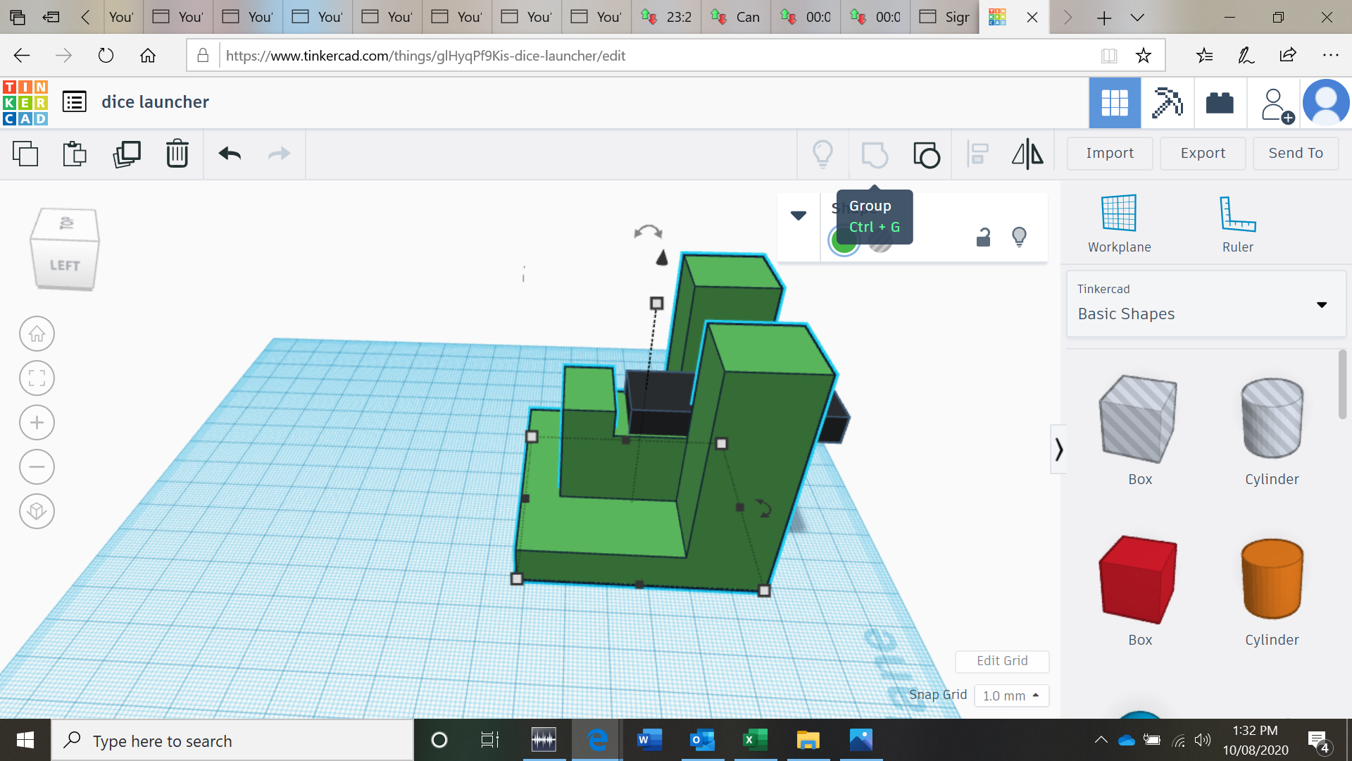Toggle the lock editing padlock
Image resolution: width=1352 pixels, height=761 pixels.
(984, 237)
